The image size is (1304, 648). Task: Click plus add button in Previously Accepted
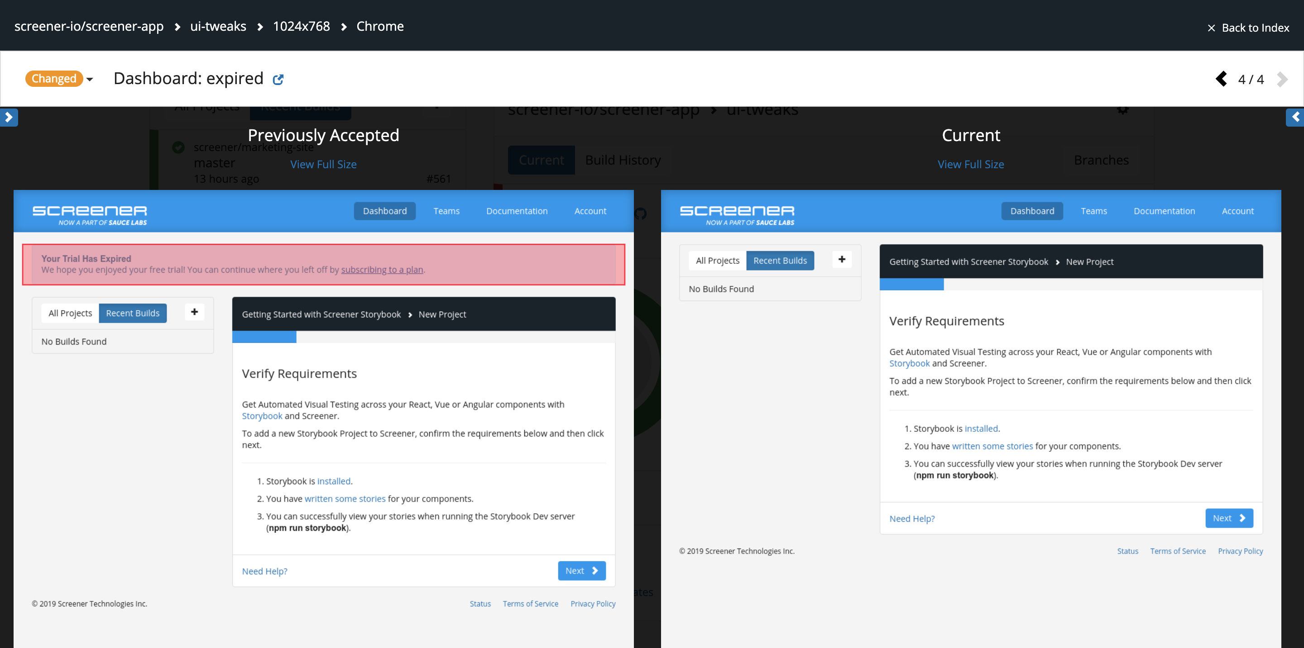tap(194, 312)
